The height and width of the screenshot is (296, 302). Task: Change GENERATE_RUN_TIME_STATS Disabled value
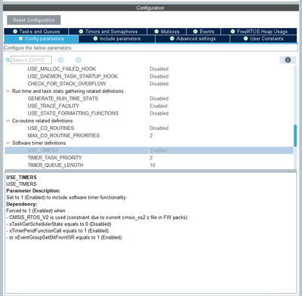(x=159, y=98)
